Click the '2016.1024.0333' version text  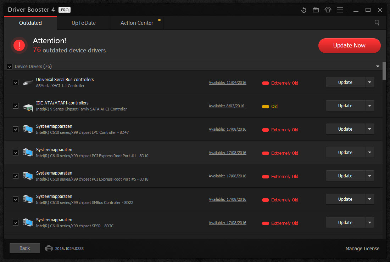(69, 249)
